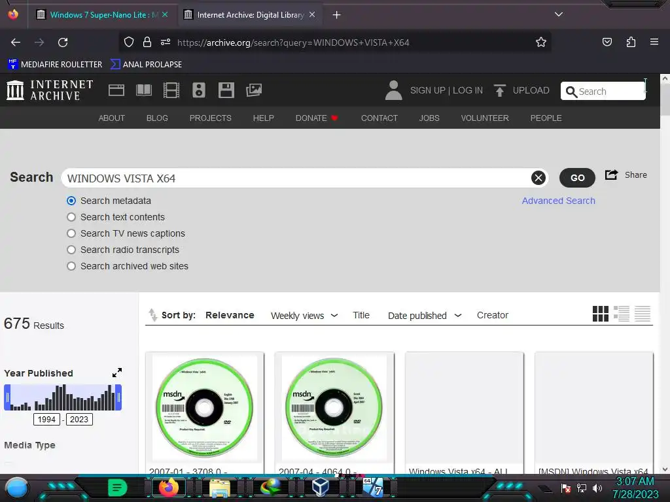670x502 pixels.
Task: Sort results by Title
Action: pyautogui.click(x=361, y=315)
